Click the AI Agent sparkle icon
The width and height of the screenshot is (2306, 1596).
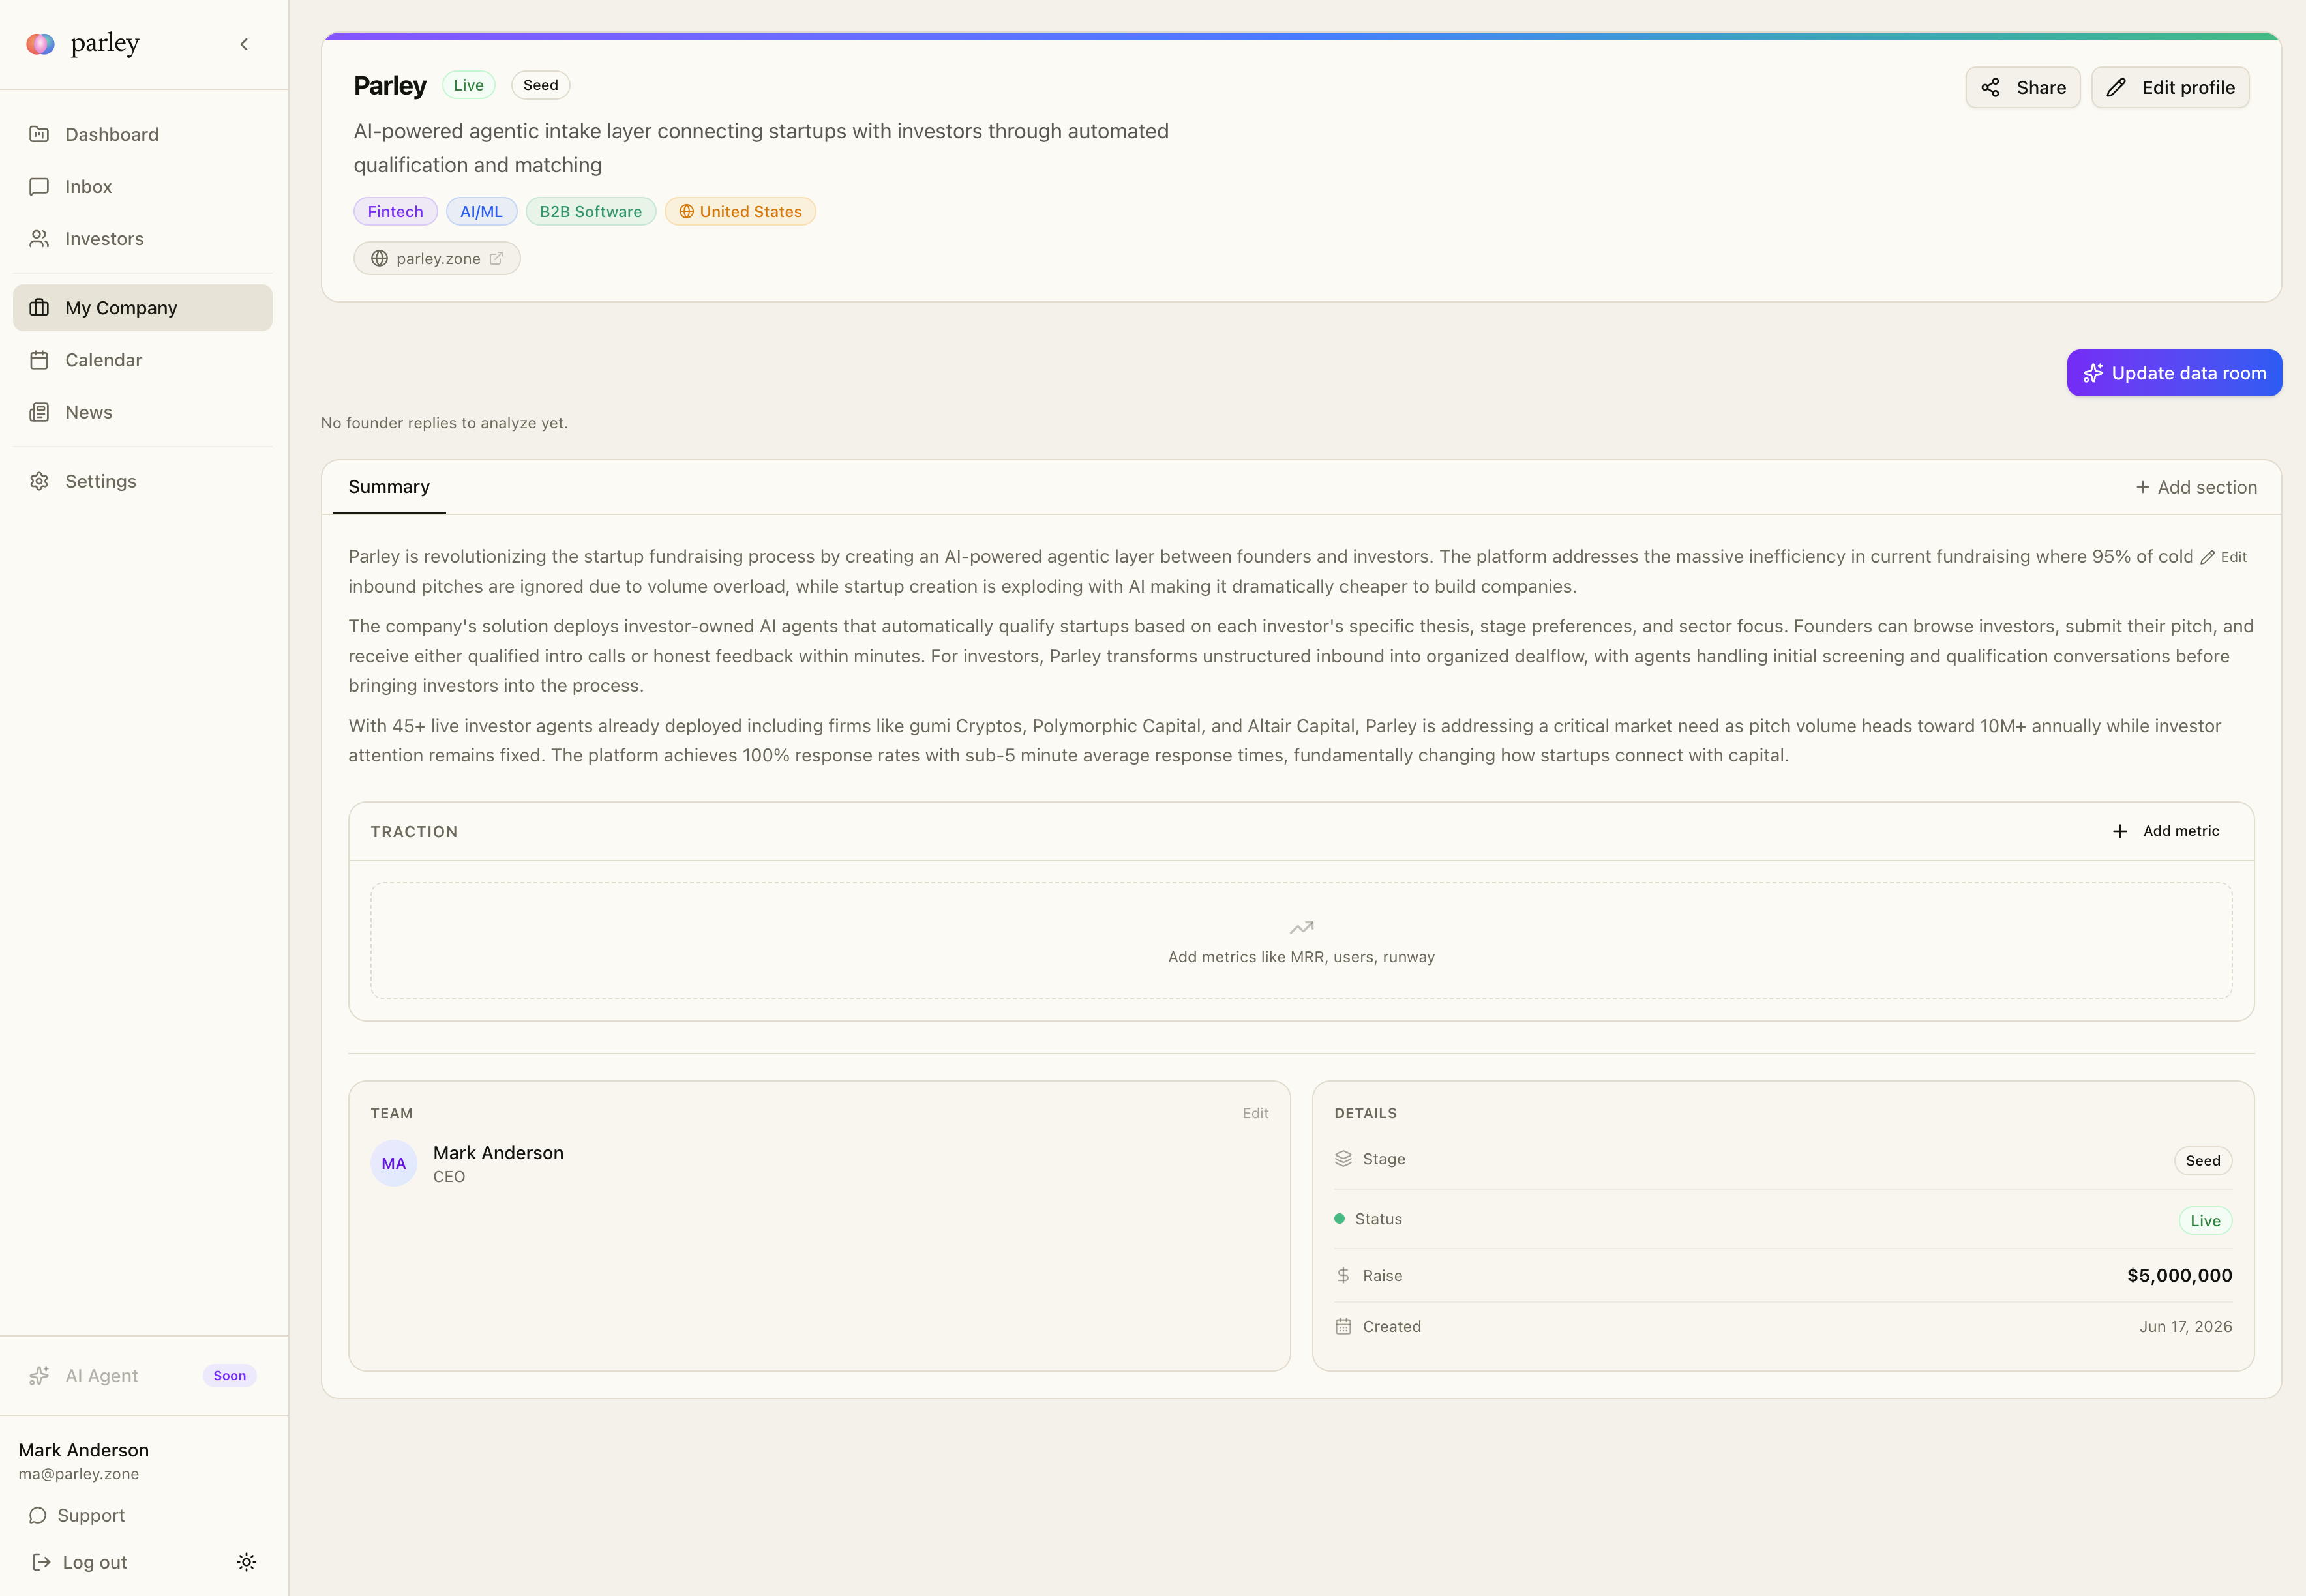(39, 1376)
